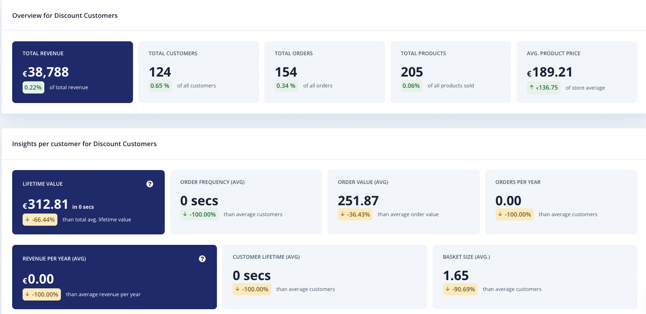Open the Revenue Per Year help icon
The image size is (646, 314).
202,259
